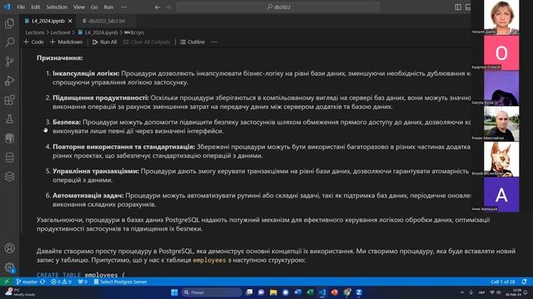Open the Edit menu
The width and height of the screenshot is (533, 299).
[x=35, y=7]
